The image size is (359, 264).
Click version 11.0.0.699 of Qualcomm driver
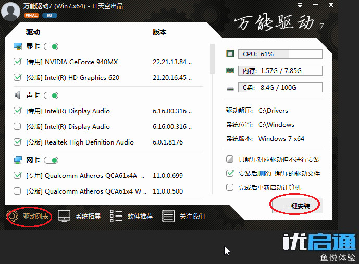(x=168, y=175)
